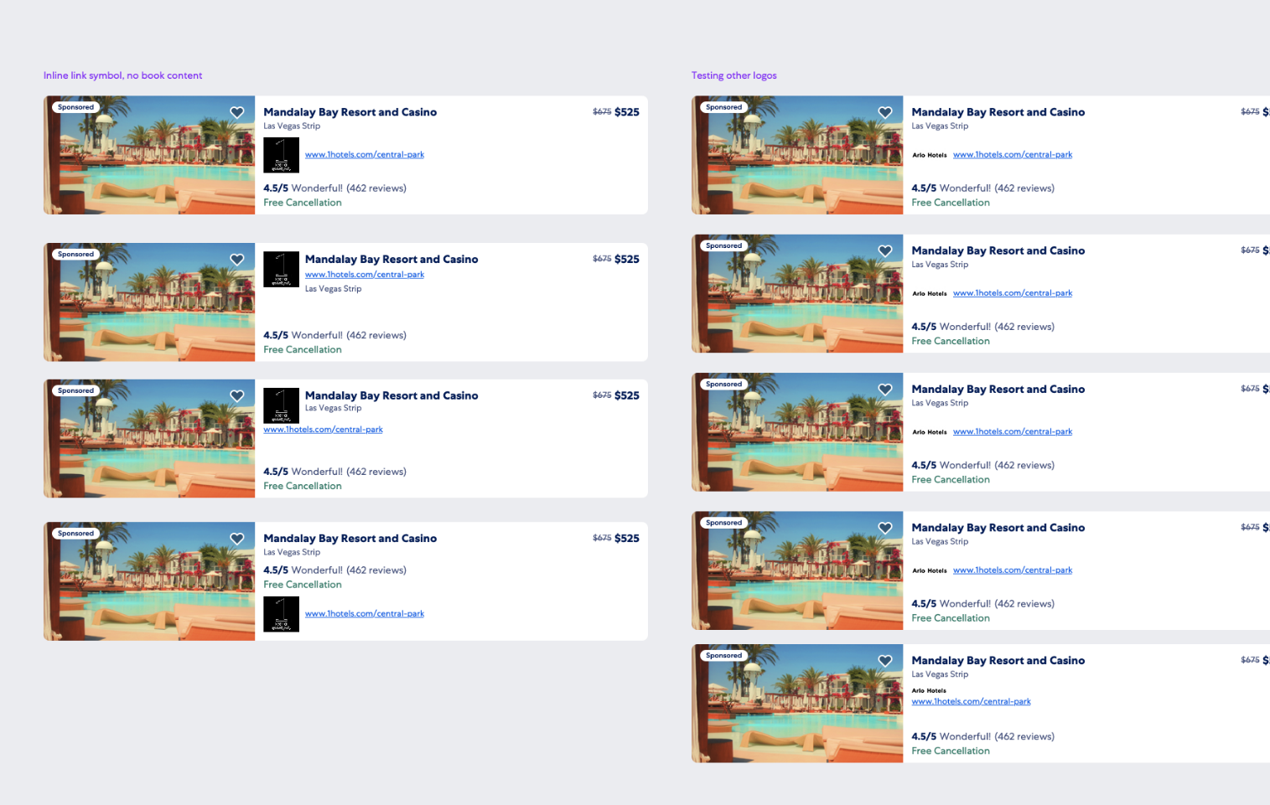
Task: Click the $525 price in the card with logo below Free Cancellation
Action: (627, 539)
